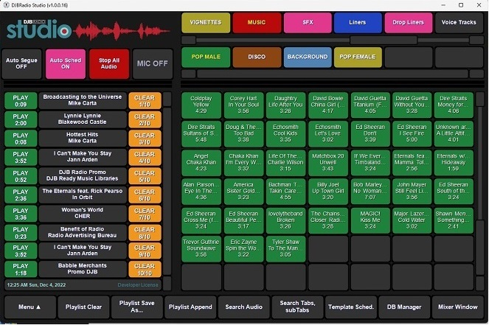
Task: Clear playlist slot 4/10
Action: coord(145,157)
